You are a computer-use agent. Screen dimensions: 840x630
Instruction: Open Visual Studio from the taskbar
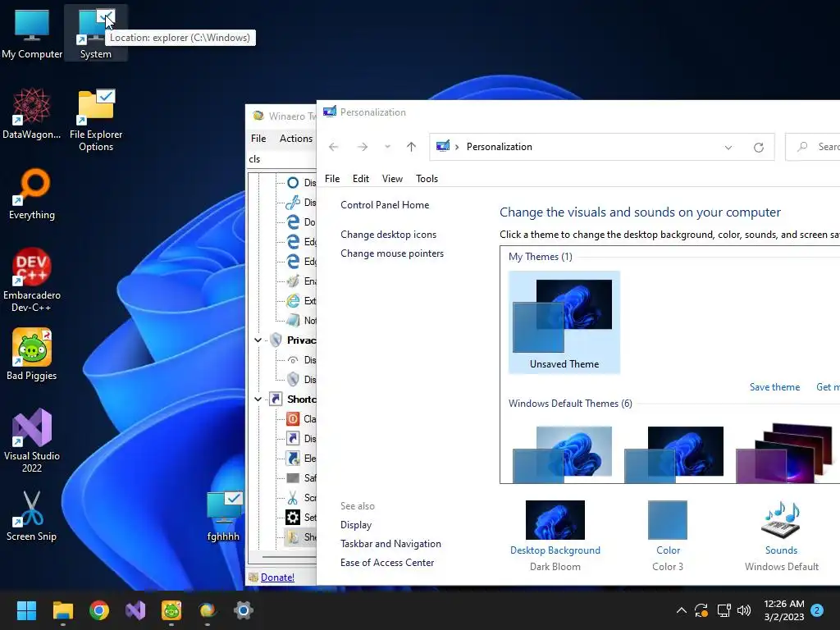(x=135, y=610)
